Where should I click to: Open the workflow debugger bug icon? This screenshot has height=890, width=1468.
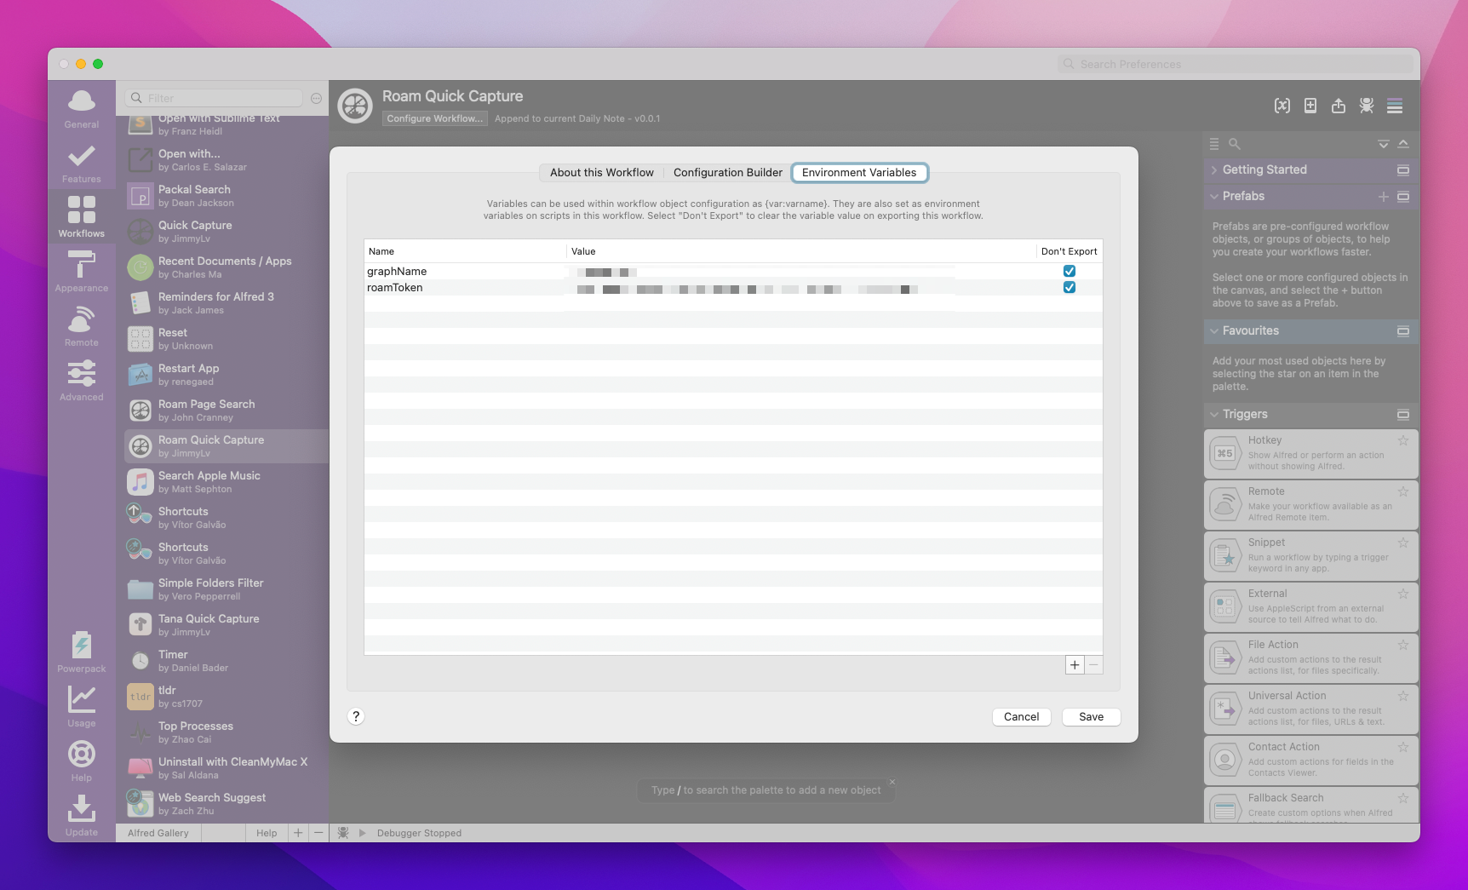click(1367, 106)
